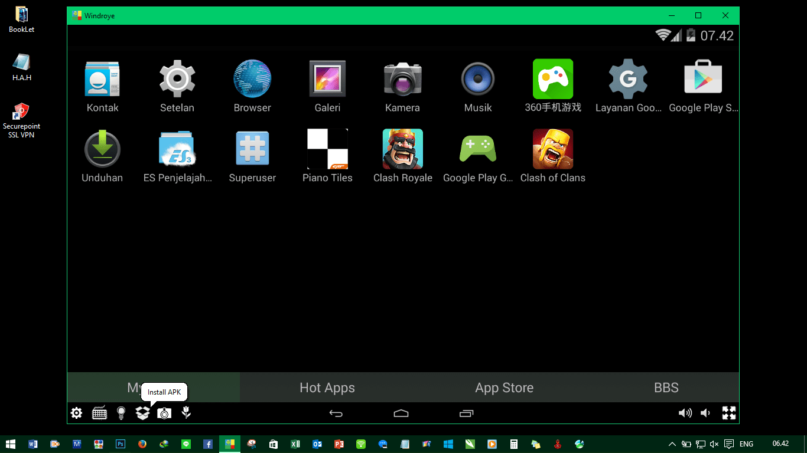
Task: Click the tulip flower icon in Windroye toolbar
Action: pyautogui.click(x=186, y=413)
